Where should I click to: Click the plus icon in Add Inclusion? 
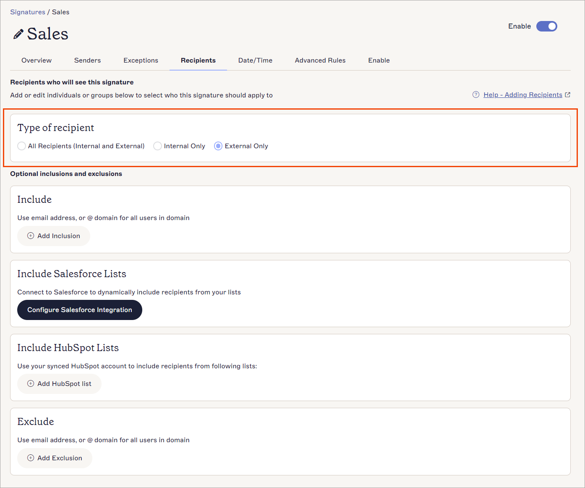click(31, 236)
